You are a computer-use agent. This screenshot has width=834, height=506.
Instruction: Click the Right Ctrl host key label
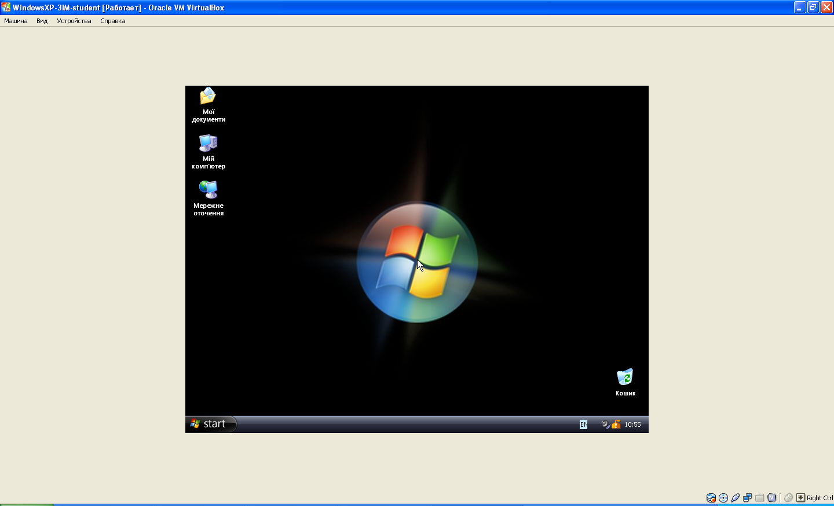point(820,498)
